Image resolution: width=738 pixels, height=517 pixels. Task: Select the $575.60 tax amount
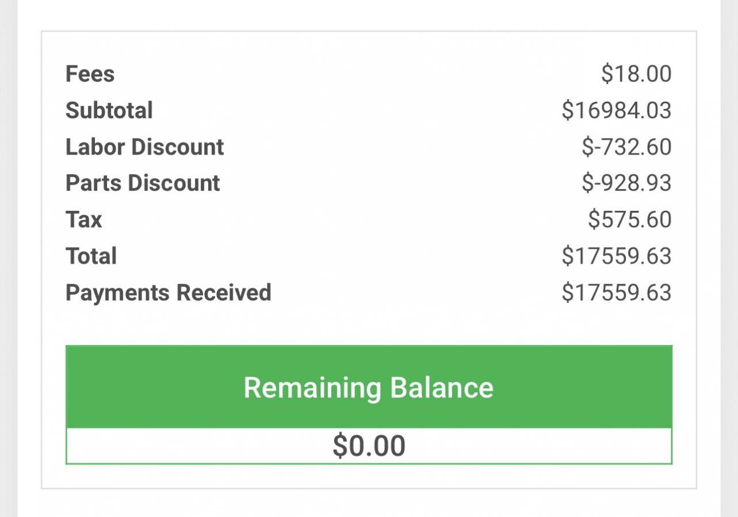click(x=630, y=219)
